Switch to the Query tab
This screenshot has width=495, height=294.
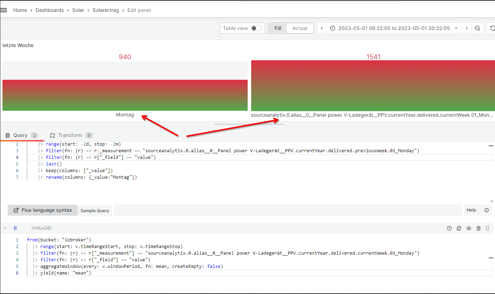22,135
